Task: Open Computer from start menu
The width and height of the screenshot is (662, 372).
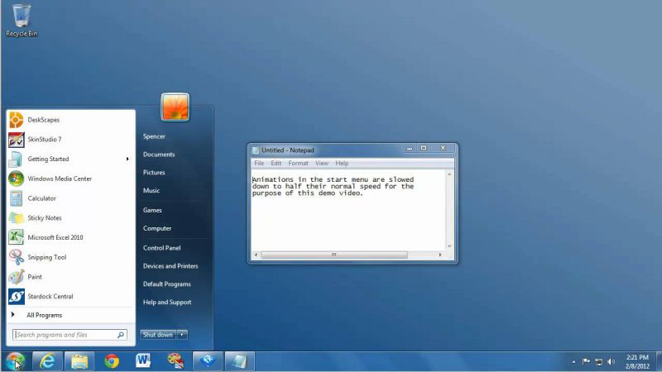Action: [157, 228]
